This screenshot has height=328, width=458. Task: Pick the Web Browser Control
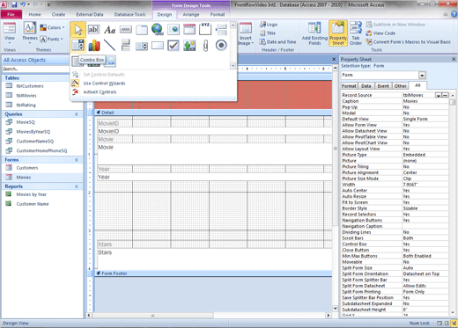click(x=174, y=29)
